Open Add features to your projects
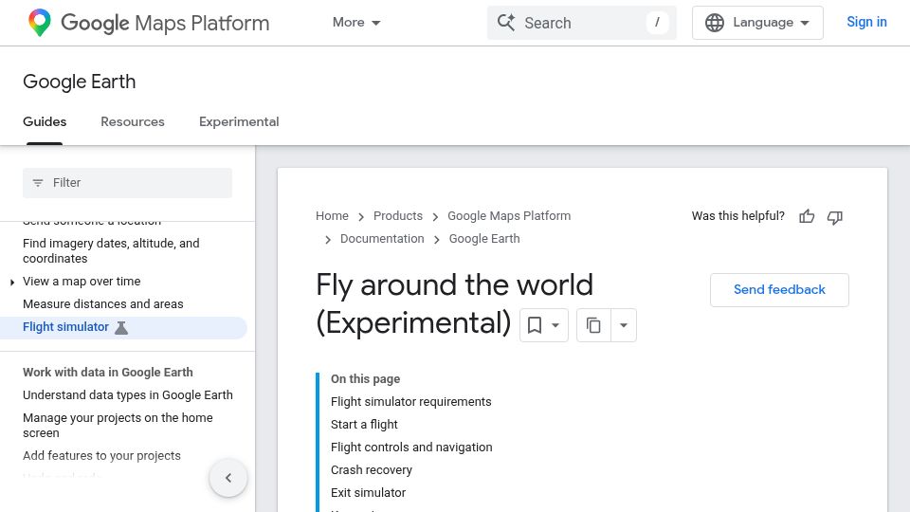910x512 pixels. pos(101,456)
